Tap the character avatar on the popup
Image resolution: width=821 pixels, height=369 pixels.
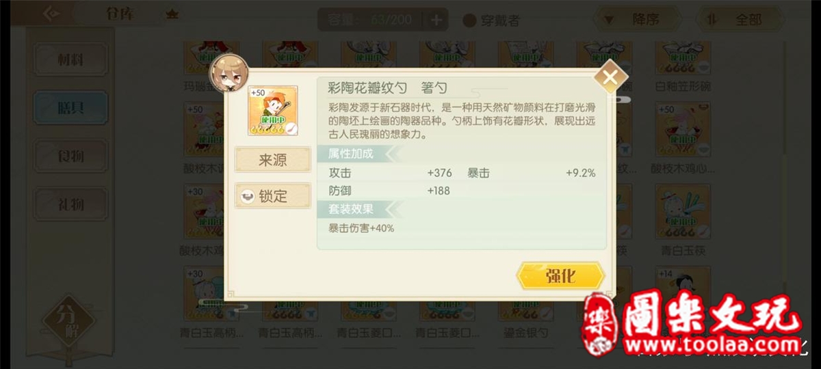pos(228,73)
